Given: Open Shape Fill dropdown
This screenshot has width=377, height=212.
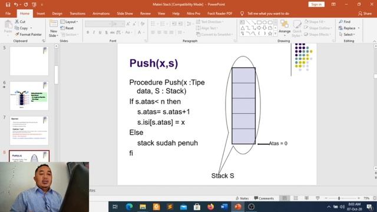Looking at the screenshot, I should (315, 22).
